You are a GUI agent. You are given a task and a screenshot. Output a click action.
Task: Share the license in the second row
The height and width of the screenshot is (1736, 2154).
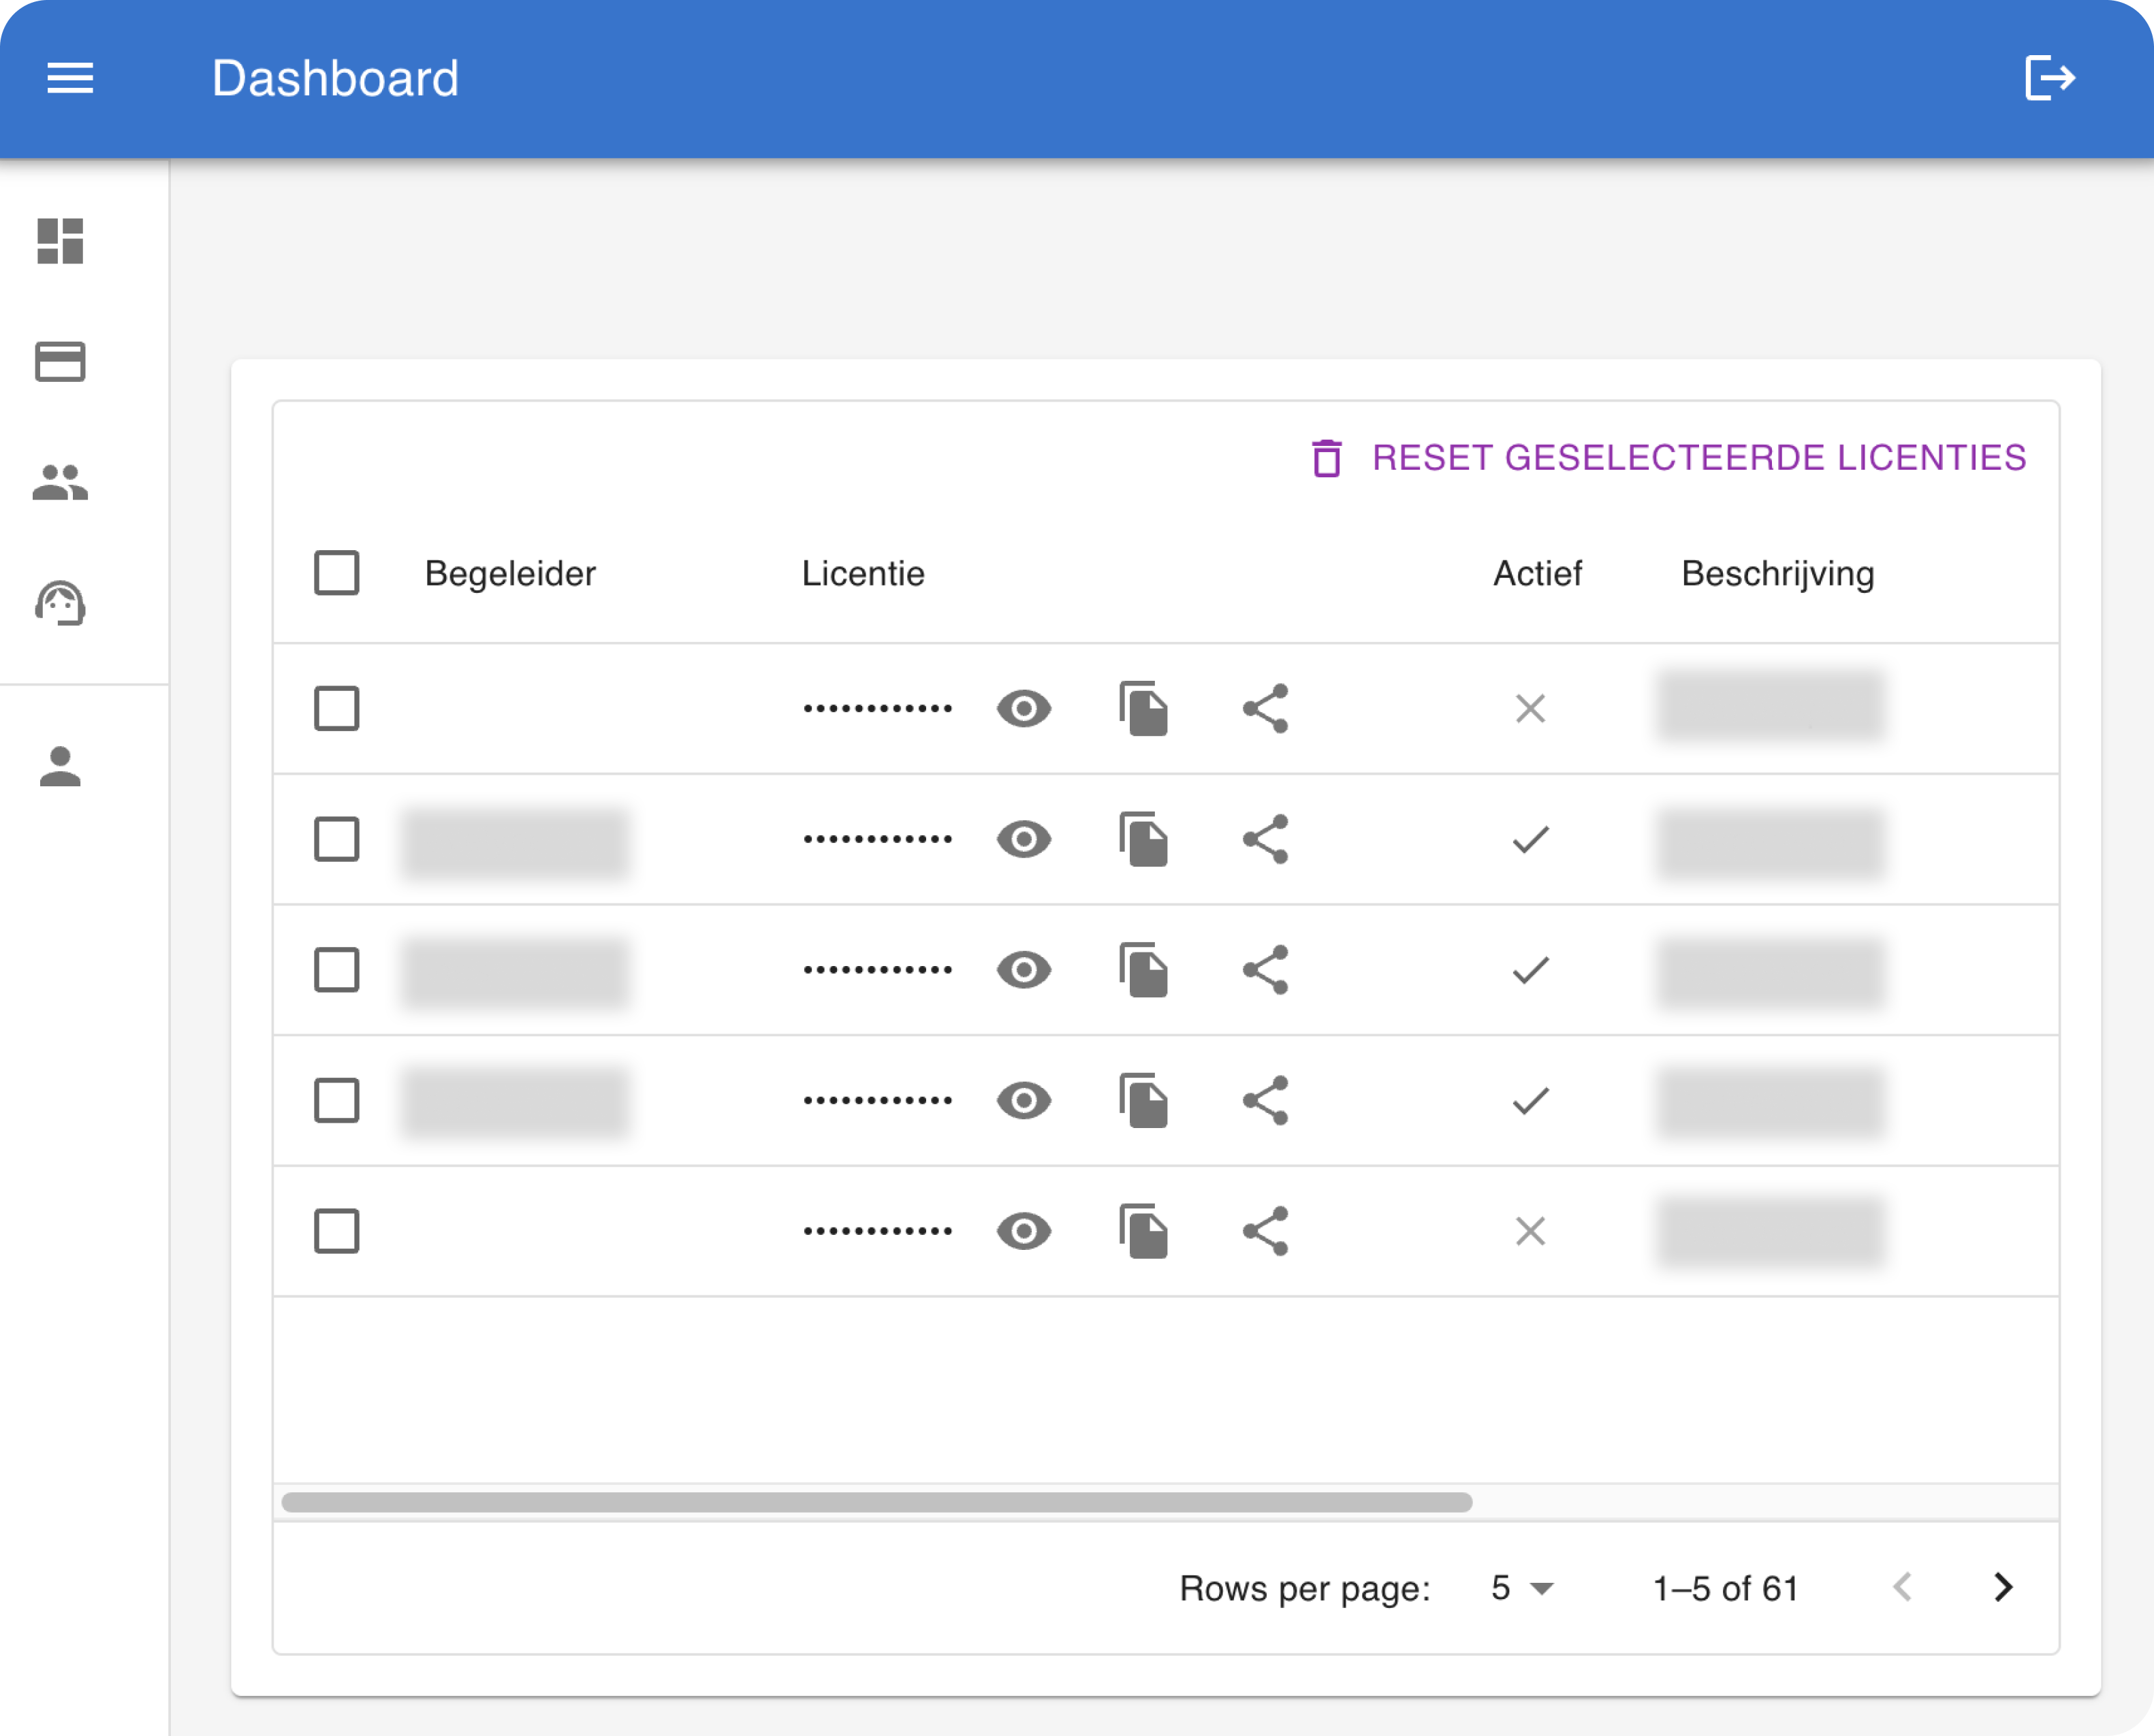point(1265,839)
